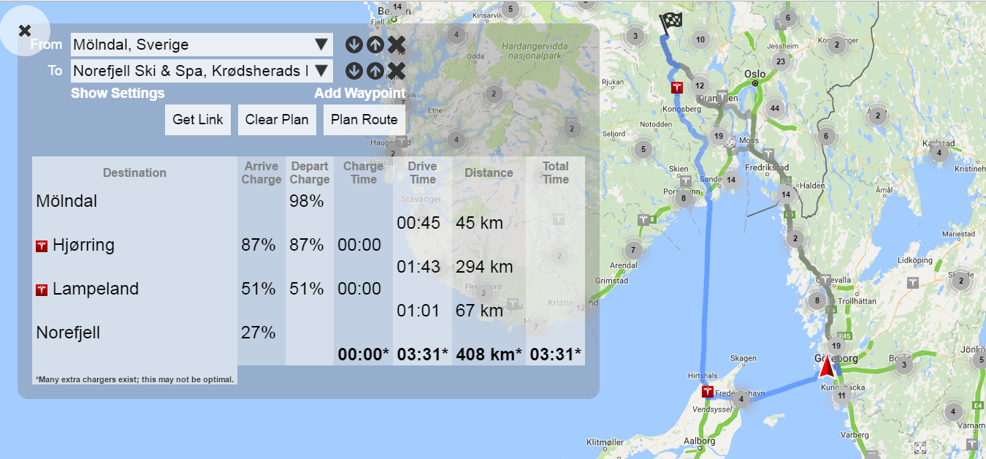Click the 294 km distance value

click(484, 267)
